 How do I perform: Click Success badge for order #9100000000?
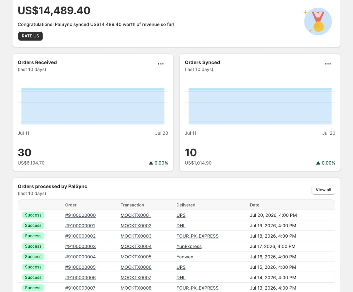[33, 215]
